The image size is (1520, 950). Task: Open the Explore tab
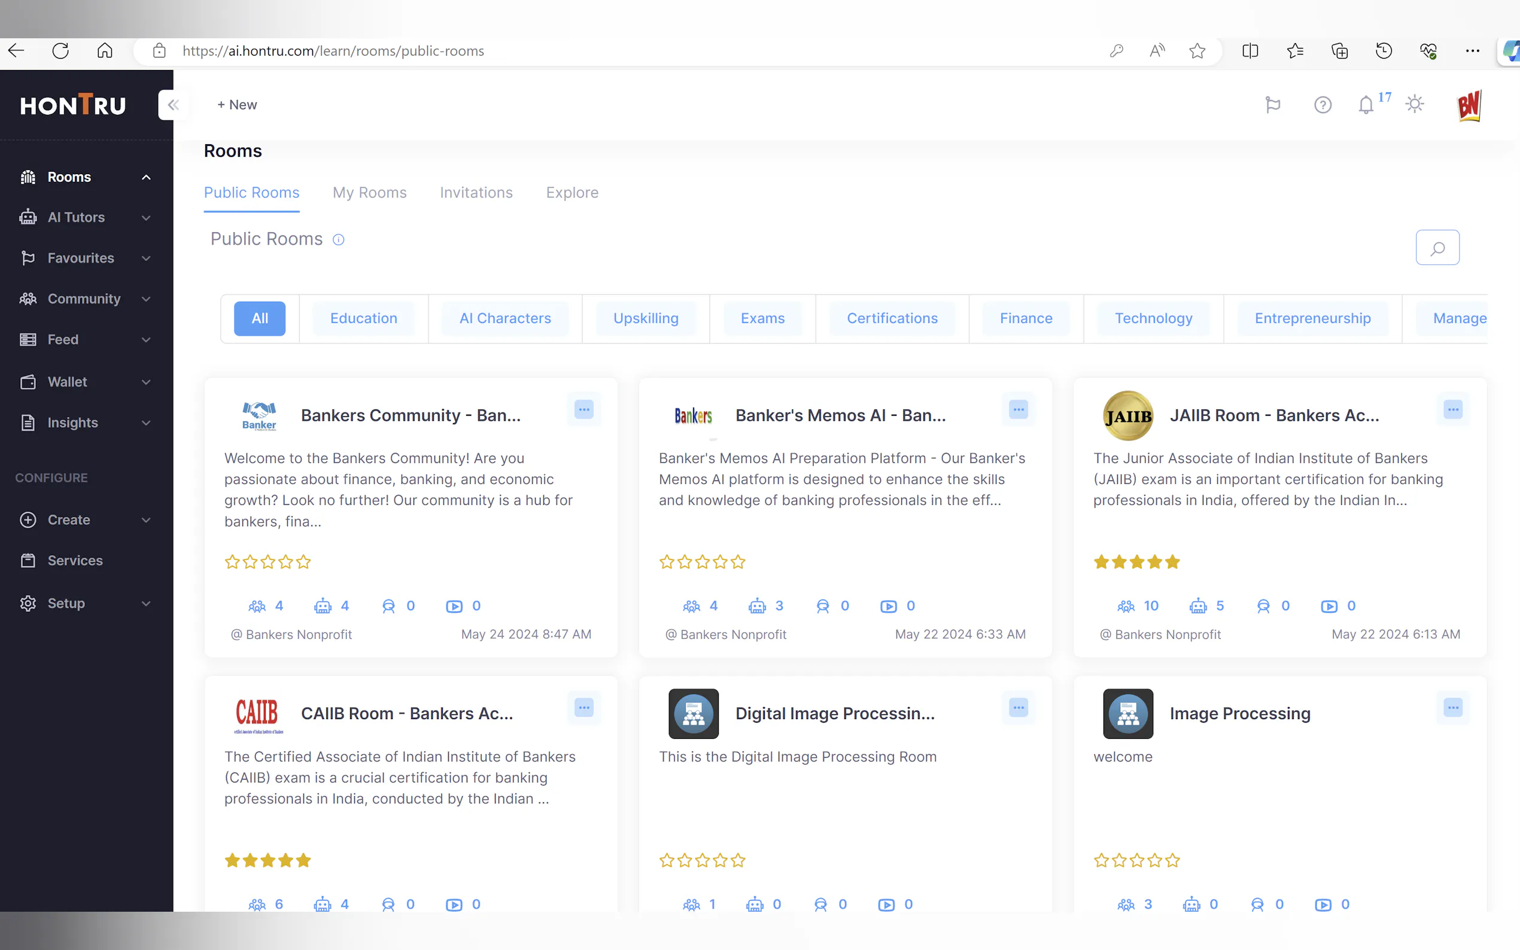[572, 193]
